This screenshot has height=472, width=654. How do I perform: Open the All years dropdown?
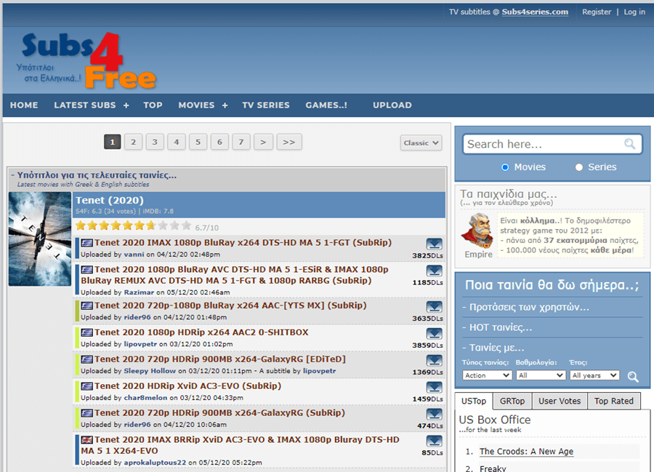click(594, 375)
